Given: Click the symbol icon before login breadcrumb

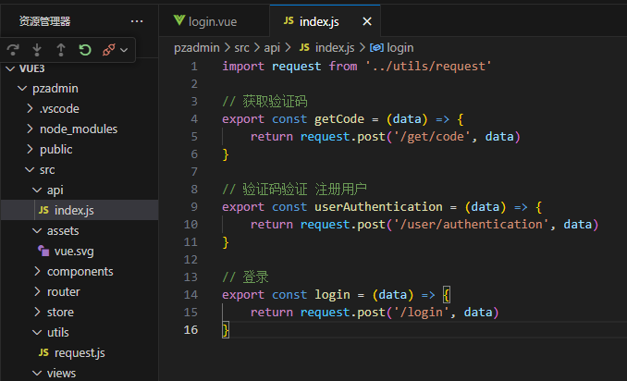Looking at the screenshot, I should 376,48.
